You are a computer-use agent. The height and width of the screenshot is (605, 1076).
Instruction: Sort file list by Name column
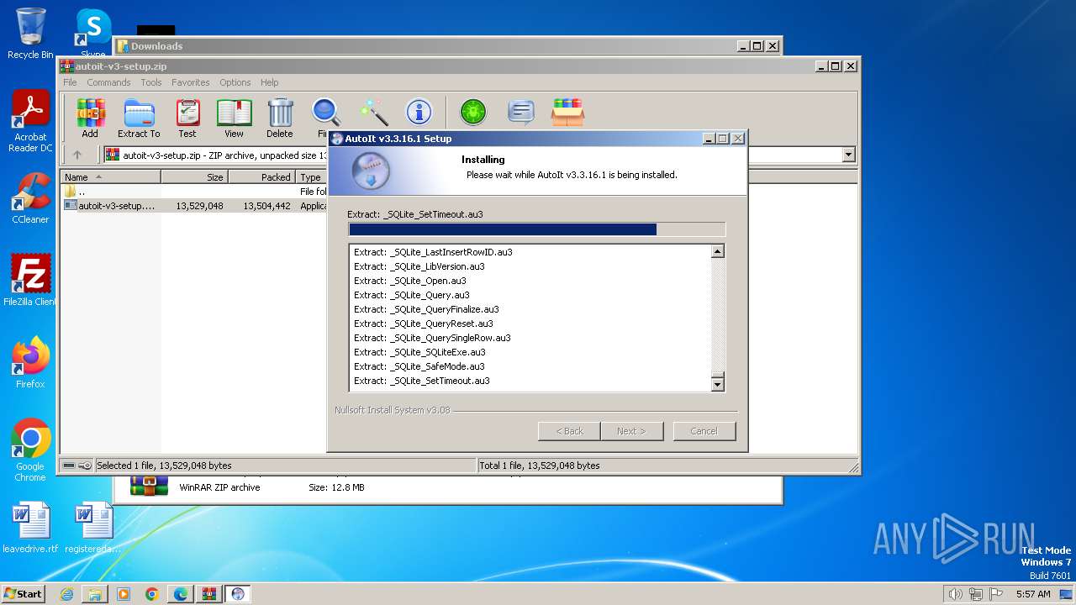click(x=110, y=177)
